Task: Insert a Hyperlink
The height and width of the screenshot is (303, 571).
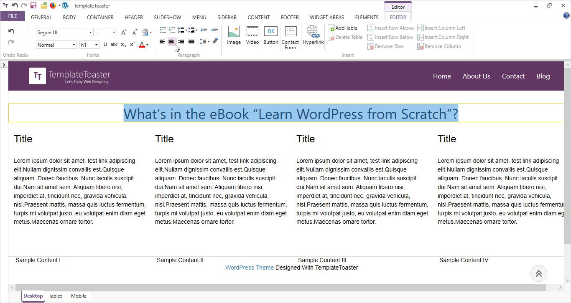Action: [x=313, y=35]
